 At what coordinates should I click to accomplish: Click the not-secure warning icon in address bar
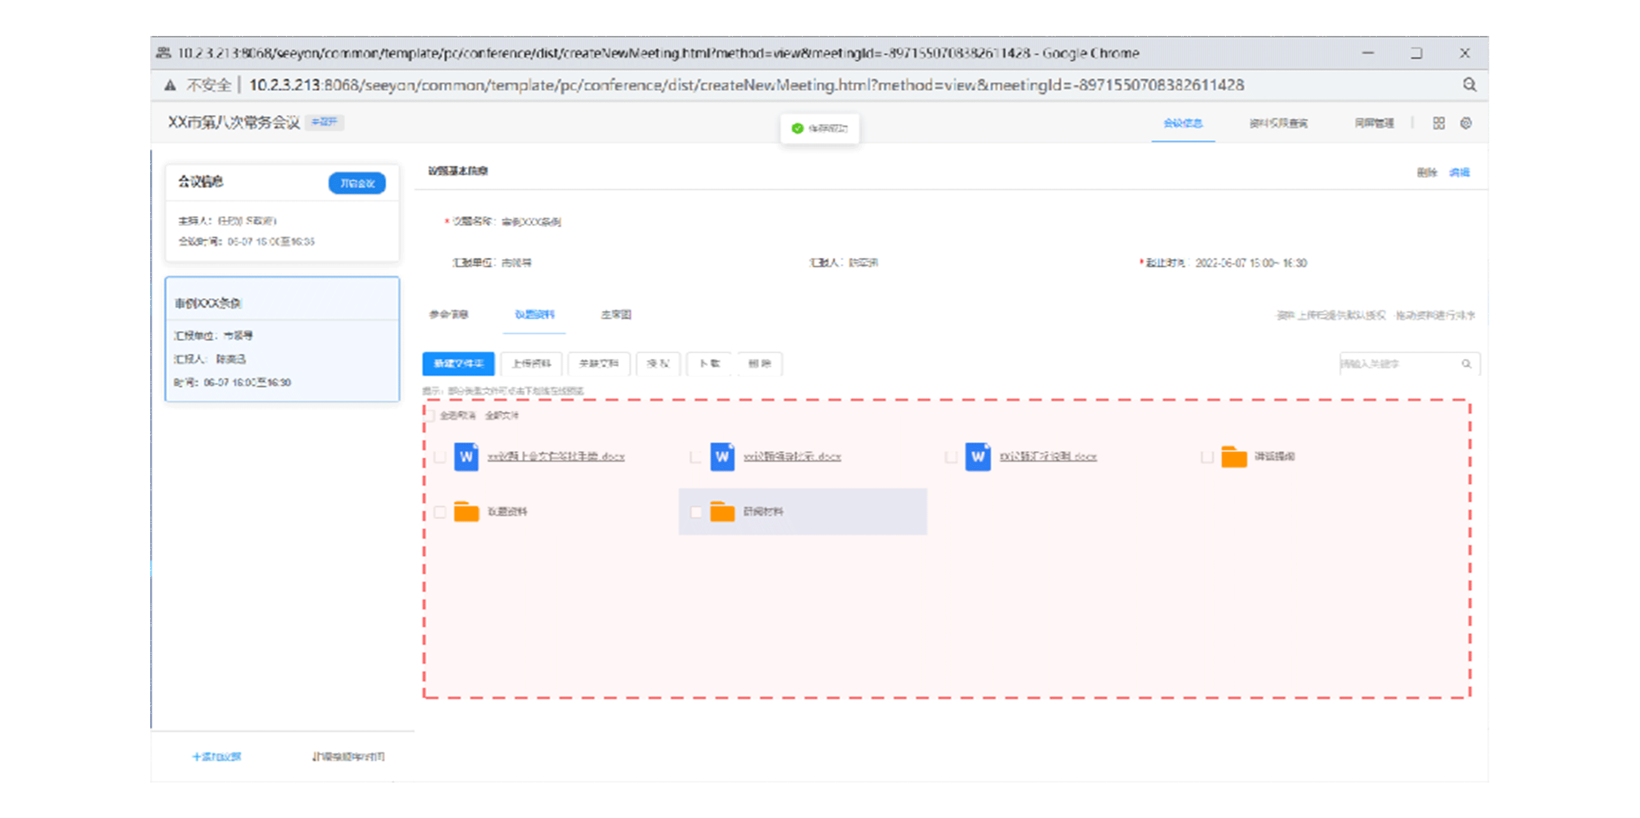[x=170, y=85]
